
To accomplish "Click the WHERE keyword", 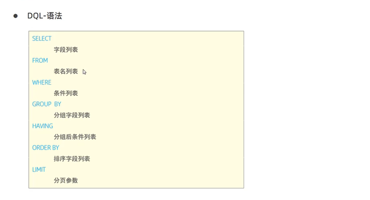I will tap(42, 82).
